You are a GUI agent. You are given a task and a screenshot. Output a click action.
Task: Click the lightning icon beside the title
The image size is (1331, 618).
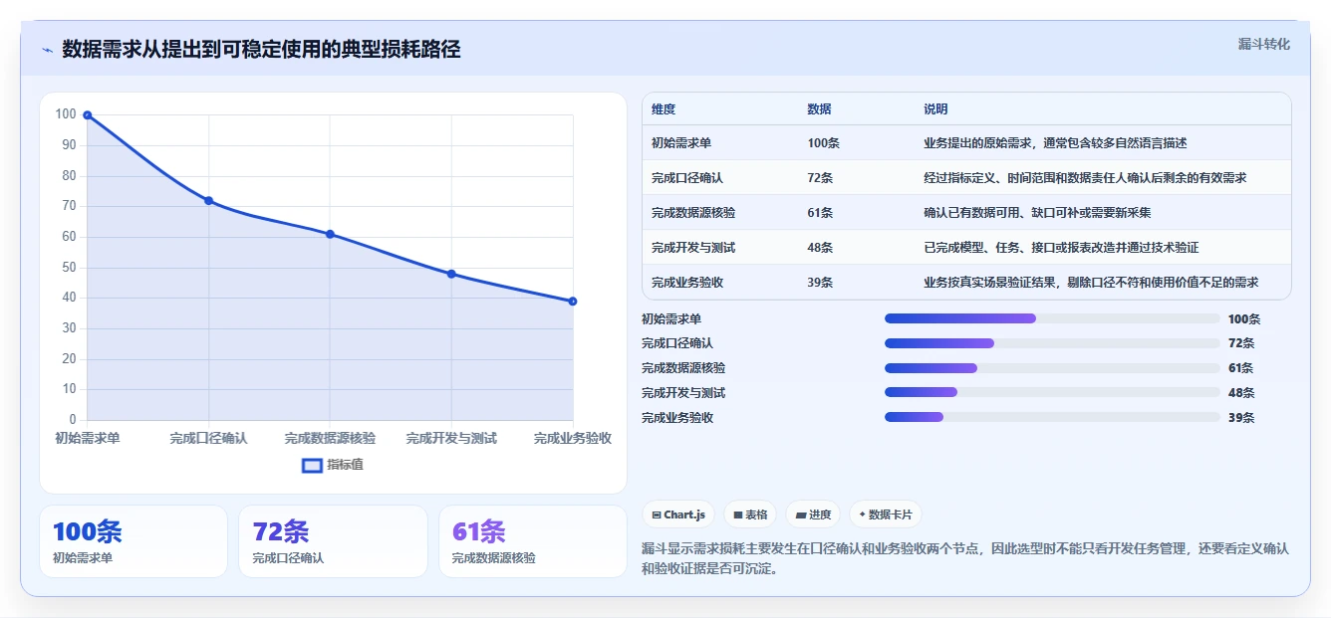[x=47, y=50]
